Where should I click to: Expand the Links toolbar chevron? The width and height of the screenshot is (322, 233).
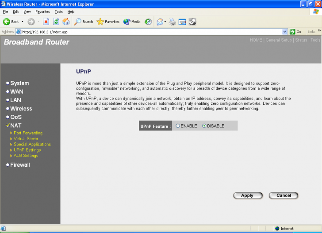[x=319, y=31]
